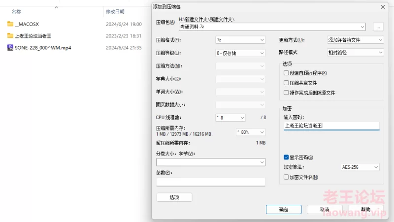Image resolution: width=394 pixels, height=222 pixels.
Task: Tick the 压缩共享文件 checkbox
Action: 286,83
